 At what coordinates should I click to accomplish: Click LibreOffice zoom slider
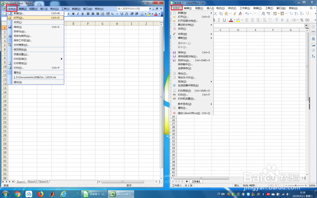click(x=295, y=185)
